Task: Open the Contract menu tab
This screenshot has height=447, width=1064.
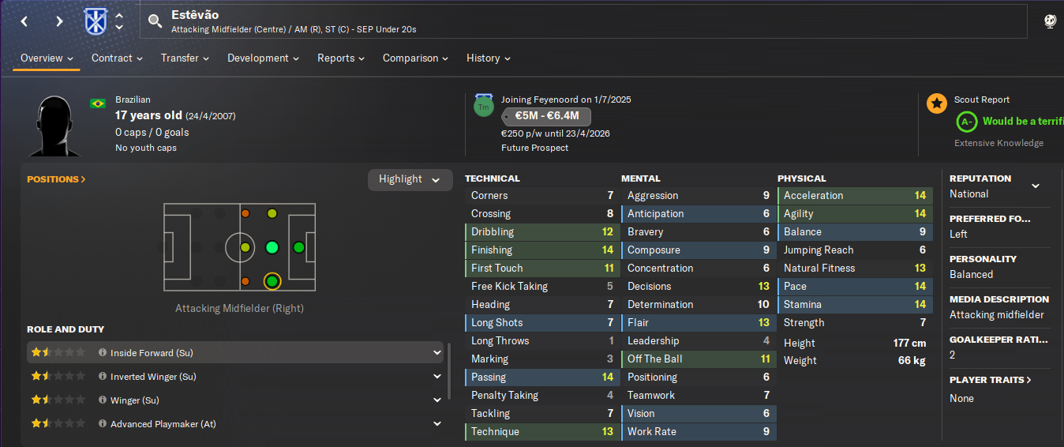Action: pos(117,58)
